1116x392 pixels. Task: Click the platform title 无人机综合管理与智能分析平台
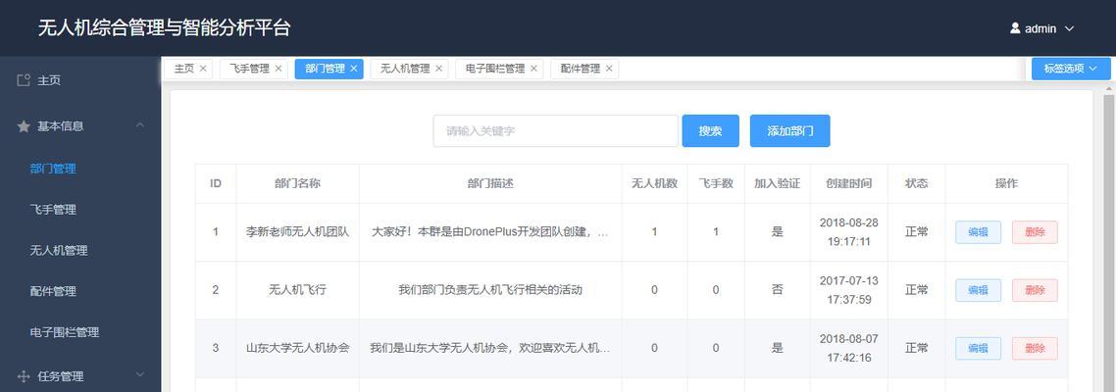[165, 28]
